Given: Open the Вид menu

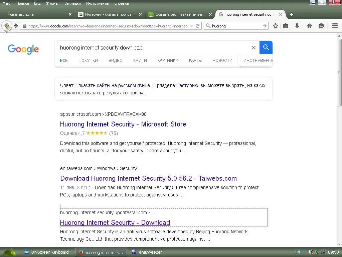Looking at the screenshot, I should [37, 3].
